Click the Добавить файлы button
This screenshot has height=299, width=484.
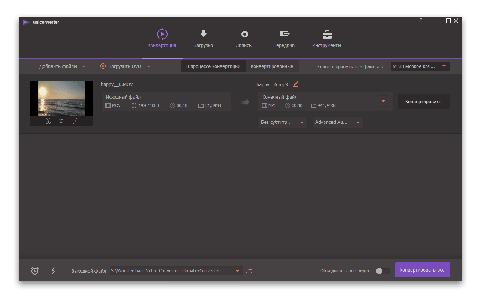click(x=54, y=66)
